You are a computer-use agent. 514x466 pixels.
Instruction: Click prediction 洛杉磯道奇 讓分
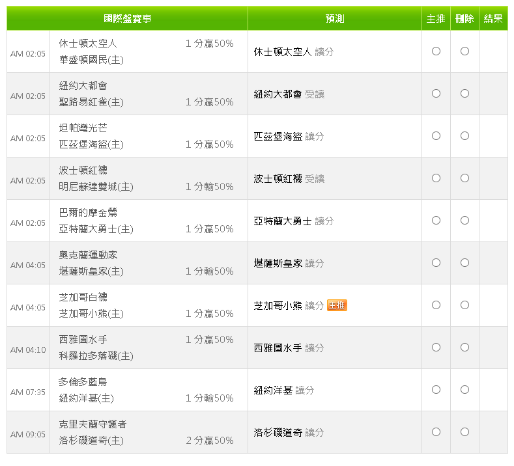coord(289,433)
